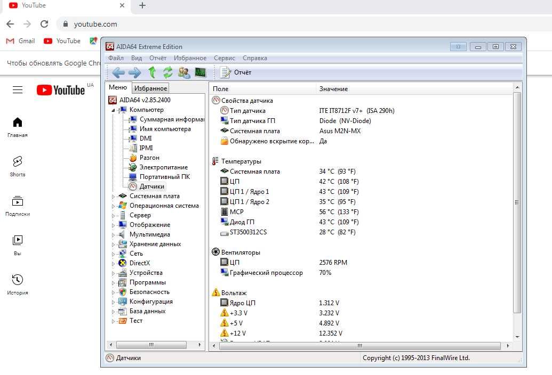The width and height of the screenshot is (552, 375).
Task: Select the Портативный ПК laptop icon
Action: (x=133, y=177)
